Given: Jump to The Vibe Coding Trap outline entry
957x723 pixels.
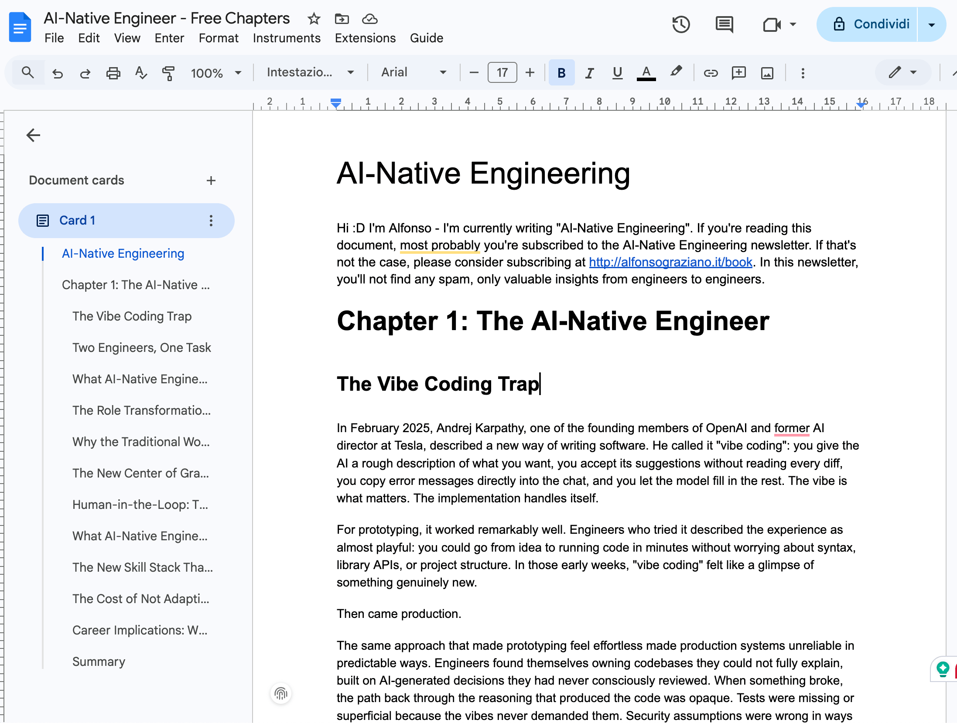Looking at the screenshot, I should point(132,316).
